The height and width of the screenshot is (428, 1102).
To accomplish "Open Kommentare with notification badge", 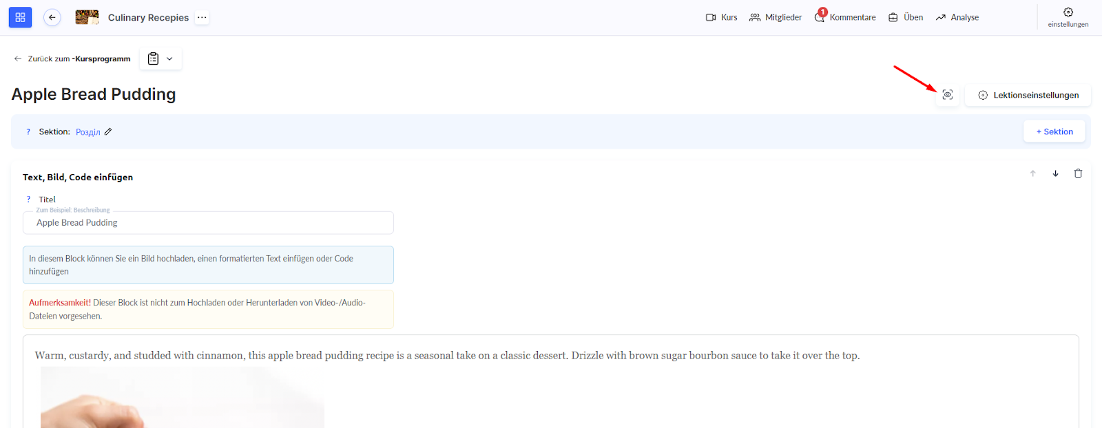I will (845, 17).
